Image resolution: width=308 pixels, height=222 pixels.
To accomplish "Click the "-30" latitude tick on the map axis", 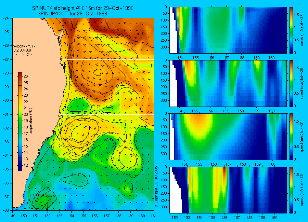I will tap(5, 100).
